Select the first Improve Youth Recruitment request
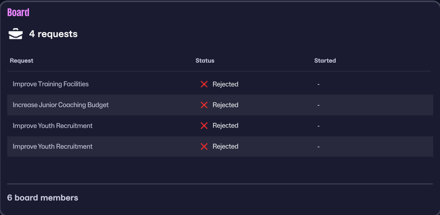Image resolution: width=440 pixels, height=215 pixels. click(53, 126)
